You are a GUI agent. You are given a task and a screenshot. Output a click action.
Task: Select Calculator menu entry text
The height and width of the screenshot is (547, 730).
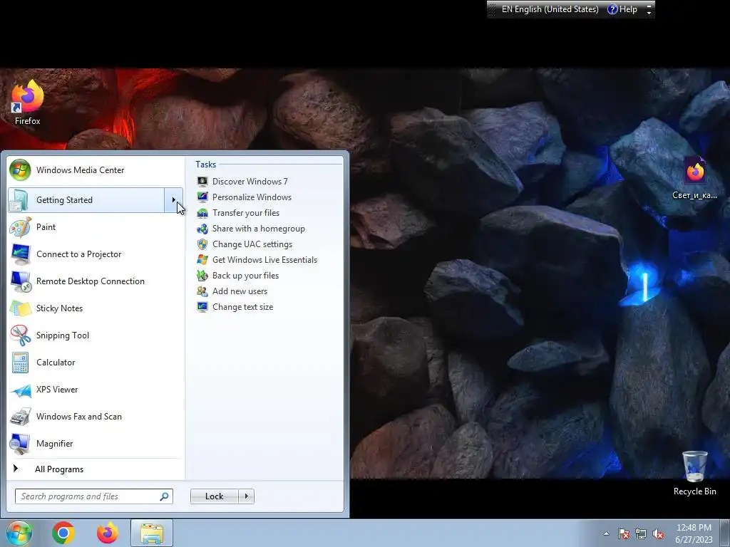(x=56, y=363)
